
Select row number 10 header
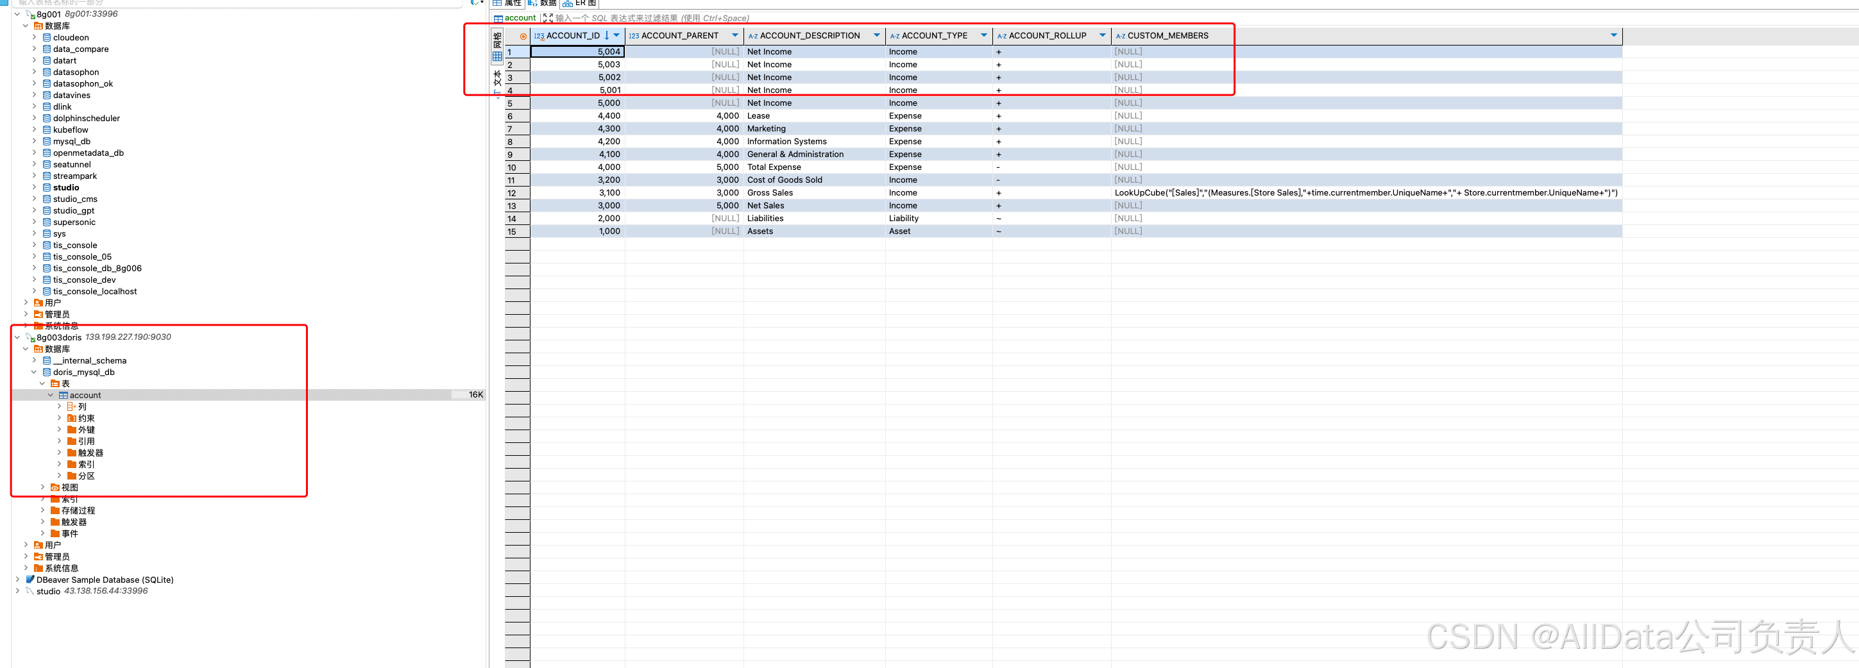tap(517, 167)
